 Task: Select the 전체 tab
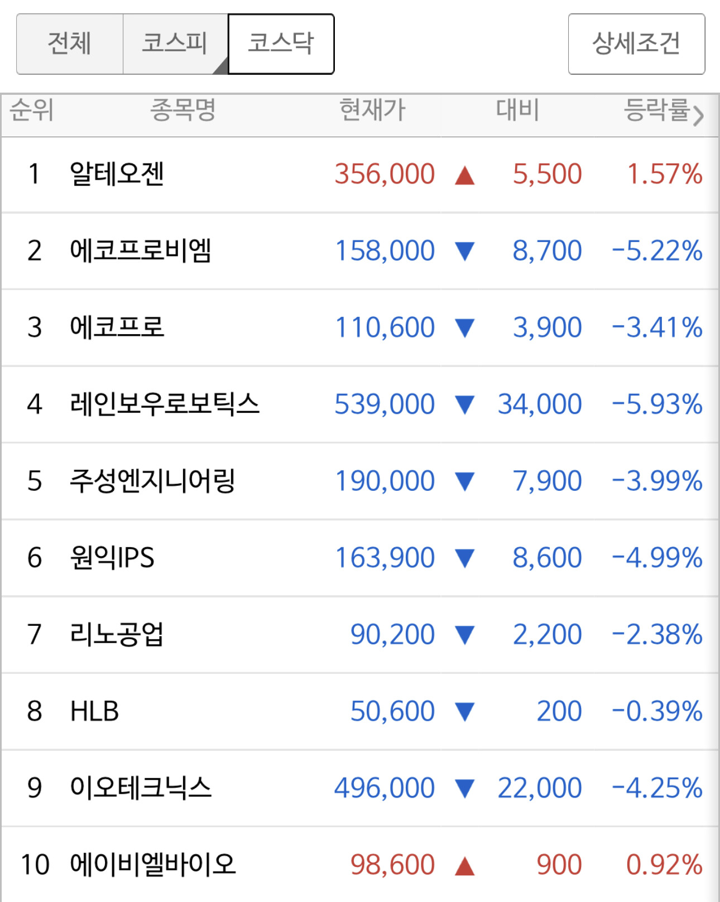click(70, 44)
